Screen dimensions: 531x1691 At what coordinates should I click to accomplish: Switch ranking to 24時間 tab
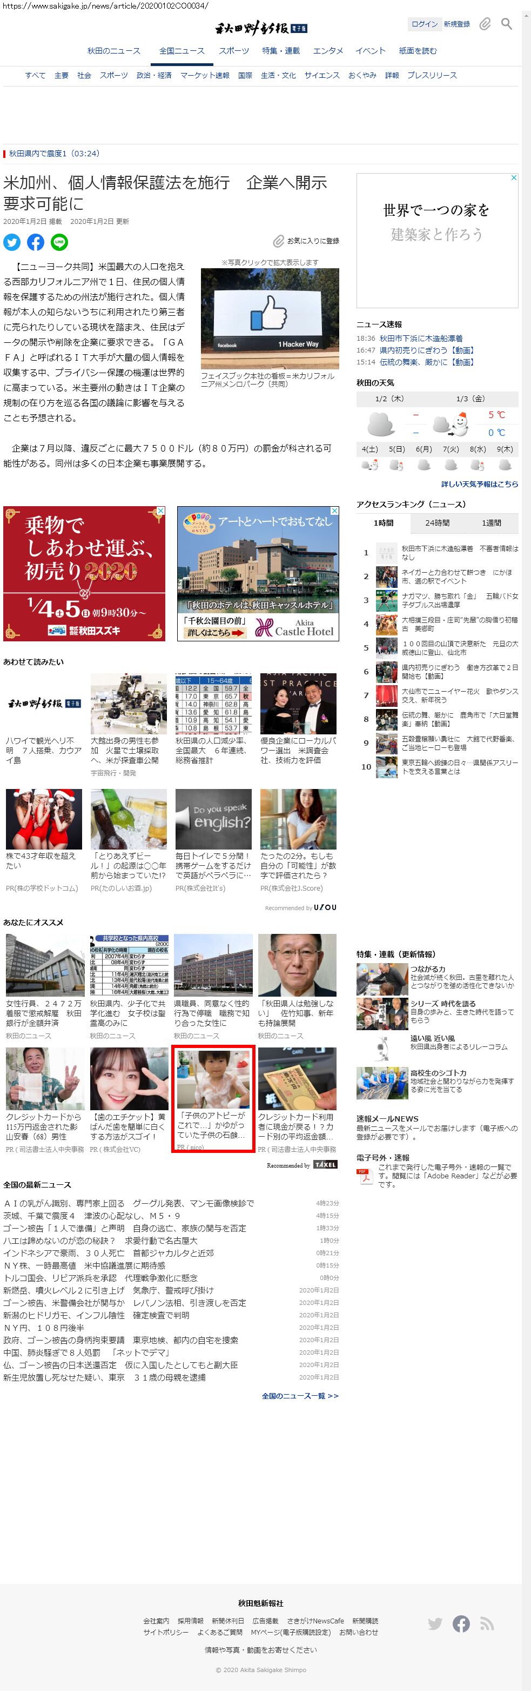(437, 523)
